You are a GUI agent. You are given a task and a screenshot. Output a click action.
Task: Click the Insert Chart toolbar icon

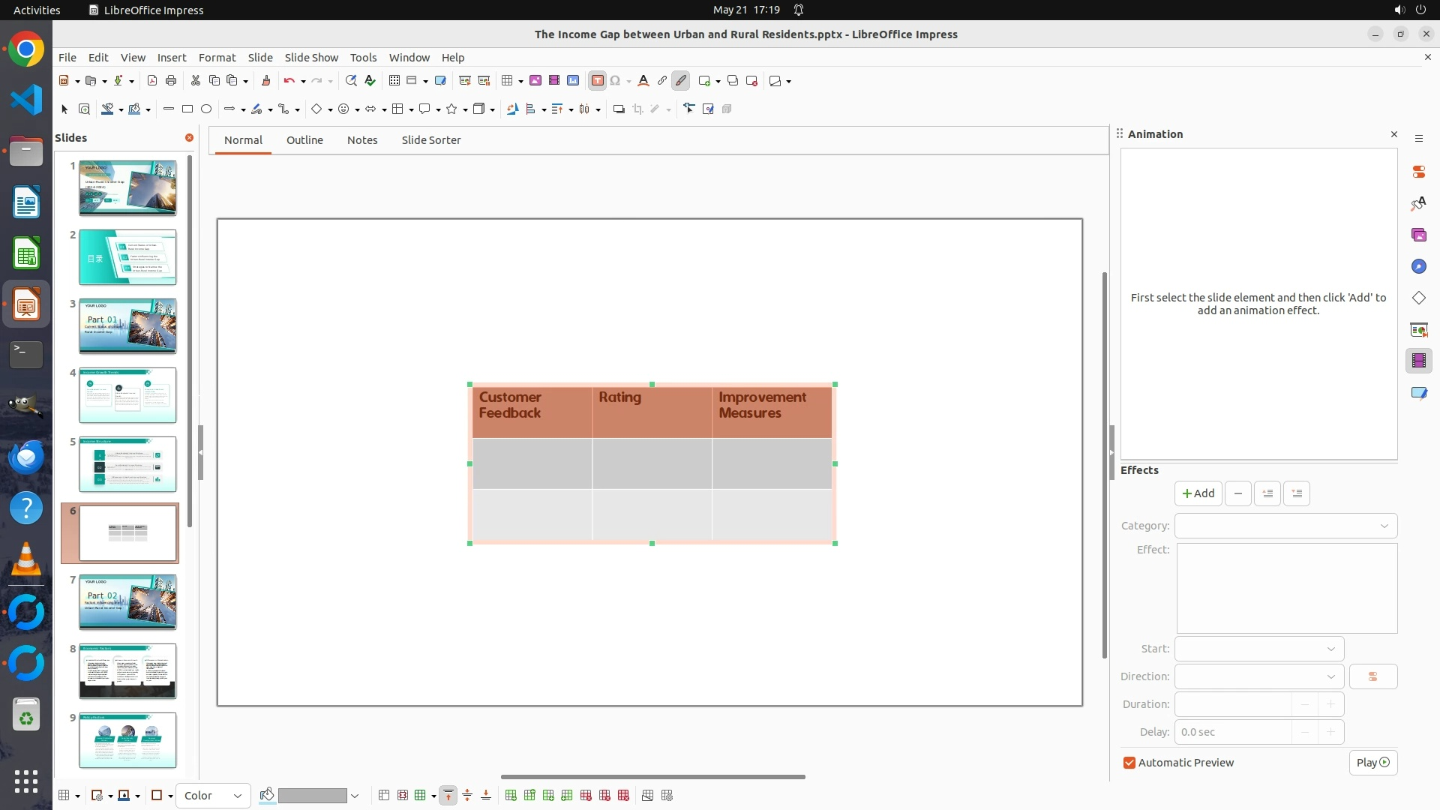(x=573, y=81)
